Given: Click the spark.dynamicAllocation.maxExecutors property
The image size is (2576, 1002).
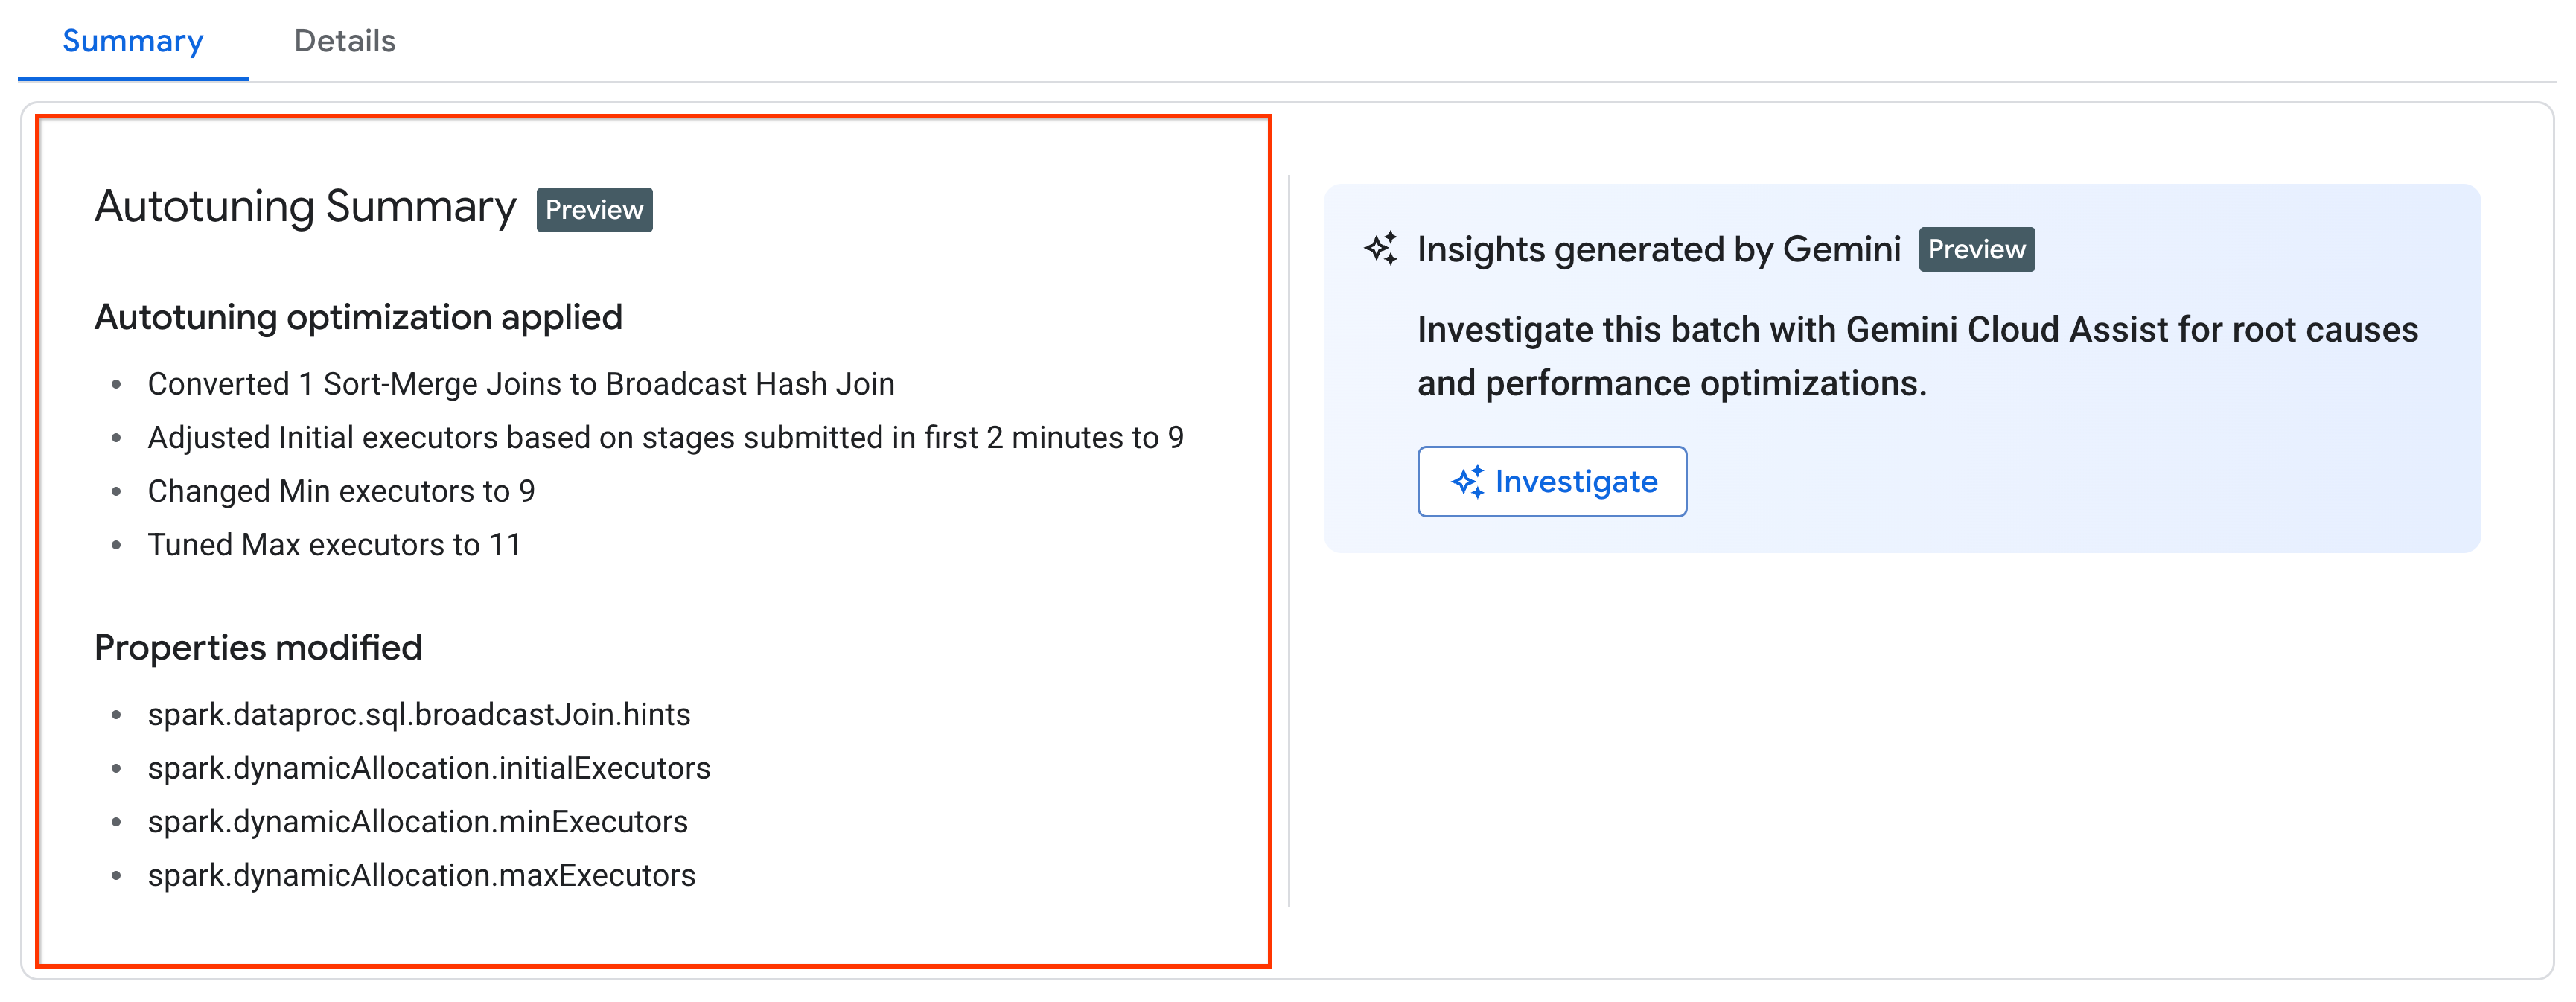Looking at the screenshot, I should (421, 876).
